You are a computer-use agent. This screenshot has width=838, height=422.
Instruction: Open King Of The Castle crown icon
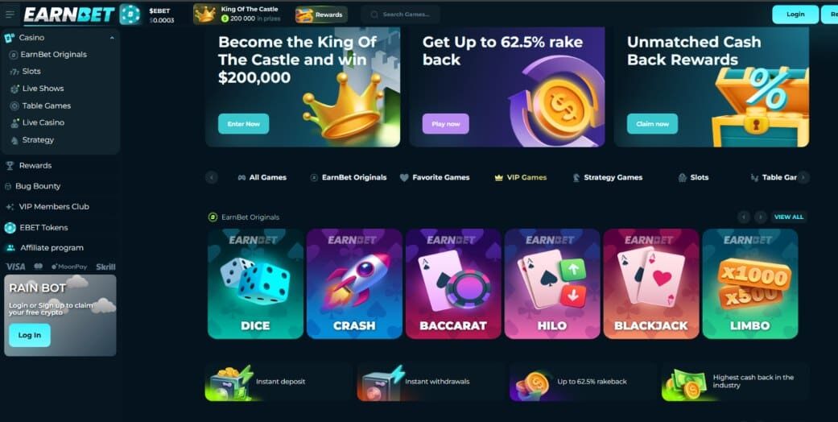click(x=204, y=14)
